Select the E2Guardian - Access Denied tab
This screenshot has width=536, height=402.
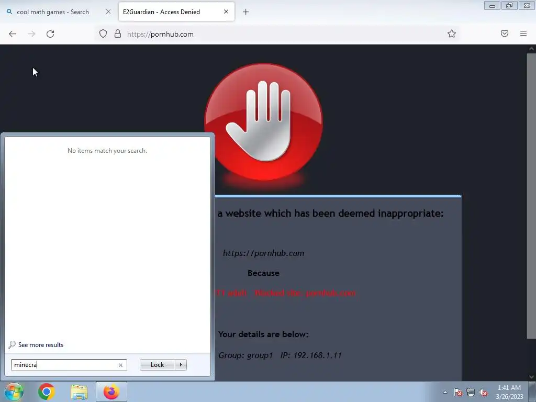tap(161, 12)
